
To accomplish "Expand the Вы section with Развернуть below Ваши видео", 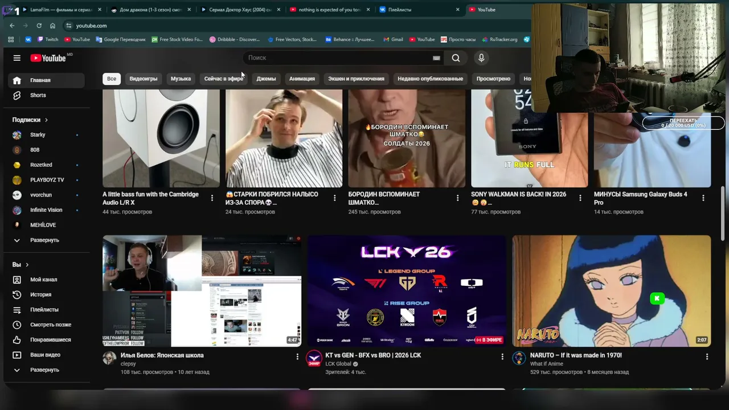I will point(46,370).
